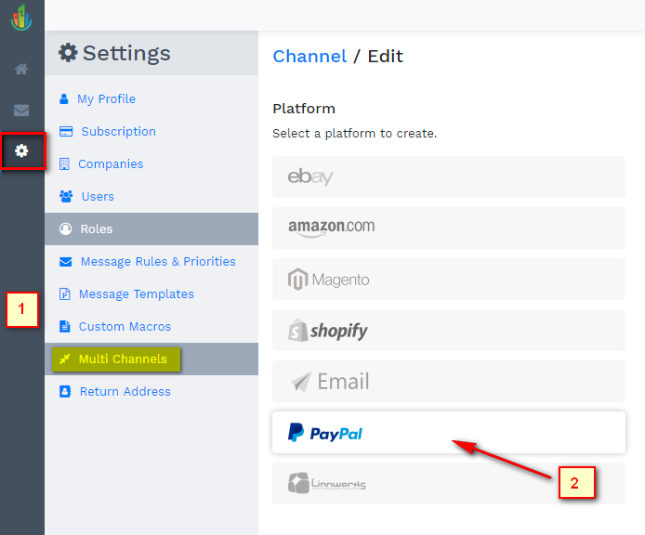Open My Profile settings
This screenshot has height=535, width=645.
tap(106, 98)
